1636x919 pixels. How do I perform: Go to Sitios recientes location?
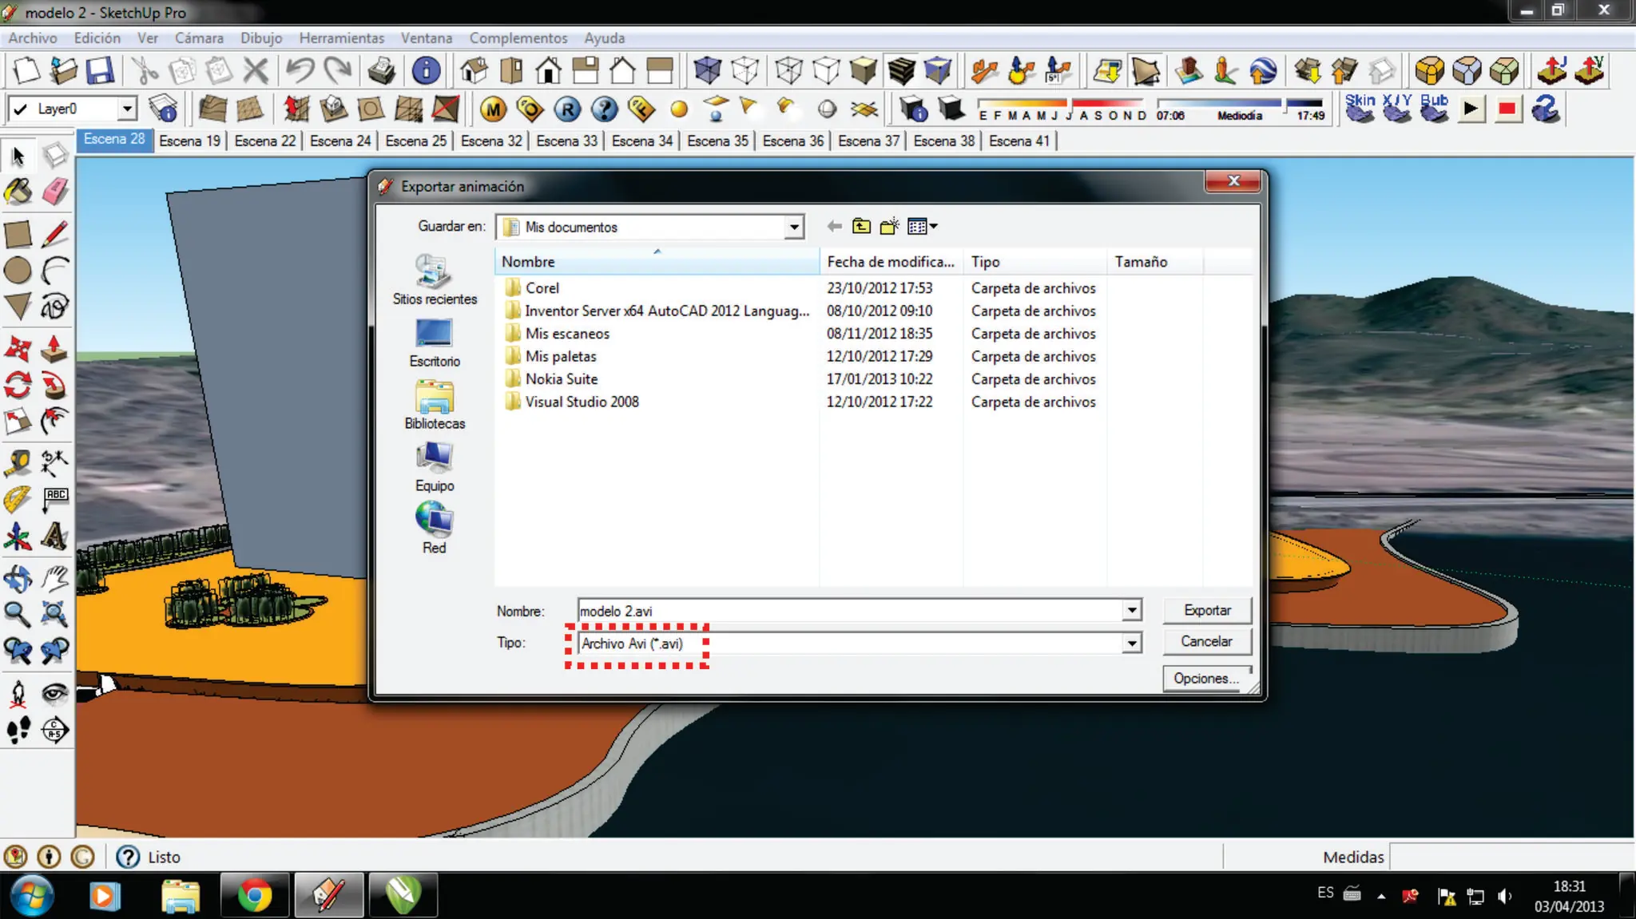pyautogui.click(x=435, y=280)
